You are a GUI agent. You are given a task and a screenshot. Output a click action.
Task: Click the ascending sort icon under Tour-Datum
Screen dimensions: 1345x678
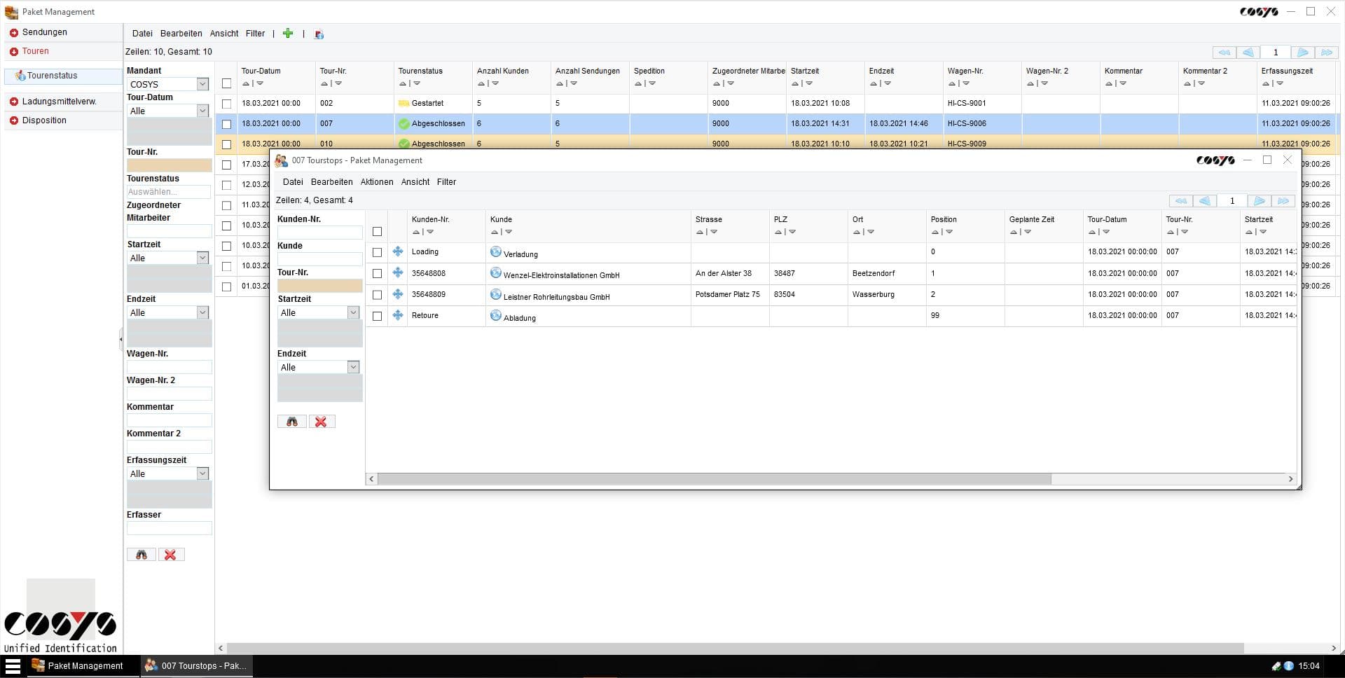click(x=246, y=83)
